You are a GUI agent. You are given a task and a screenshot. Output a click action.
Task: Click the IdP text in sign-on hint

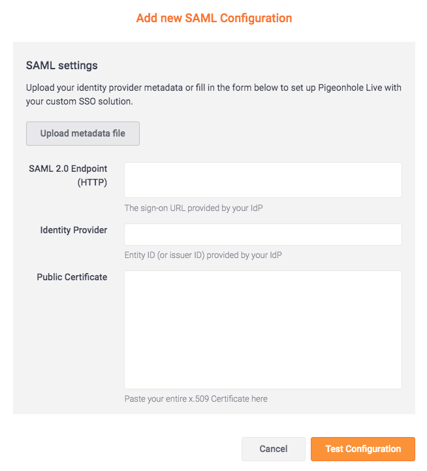[x=257, y=208]
